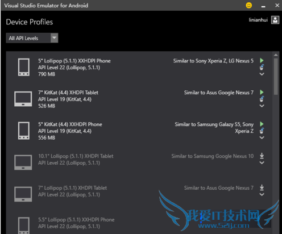The height and width of the screenshot is (234, 282).
Task: Select the 10.1" Lollipop (5.1.1) XHDPI Tablet title
Action: coord(76,156)
